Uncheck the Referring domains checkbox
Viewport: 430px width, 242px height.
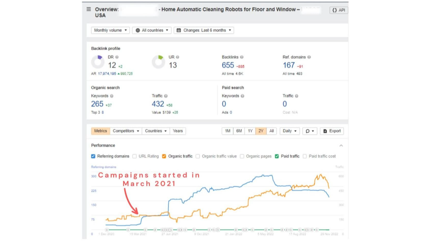click(x=93, y=156)
